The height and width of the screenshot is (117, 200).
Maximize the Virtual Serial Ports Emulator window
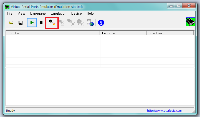tap(179, 6)
